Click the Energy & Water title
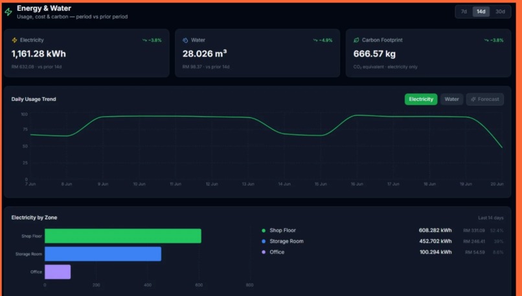Screen dimensions: 522x296 coord(44,8)
